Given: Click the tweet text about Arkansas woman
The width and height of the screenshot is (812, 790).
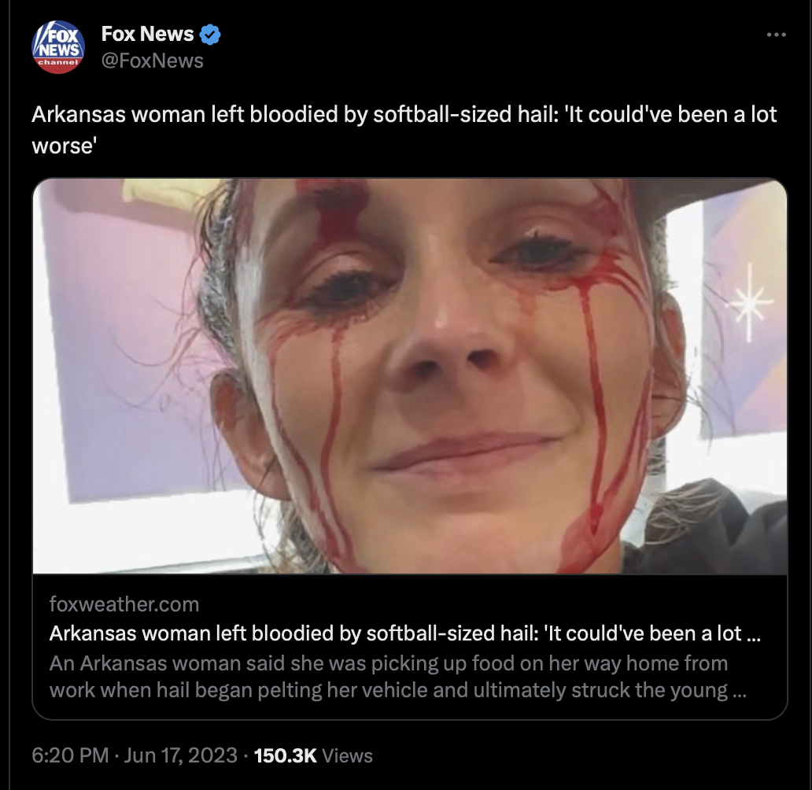Looking at the screenshot, I should point(404,130).
